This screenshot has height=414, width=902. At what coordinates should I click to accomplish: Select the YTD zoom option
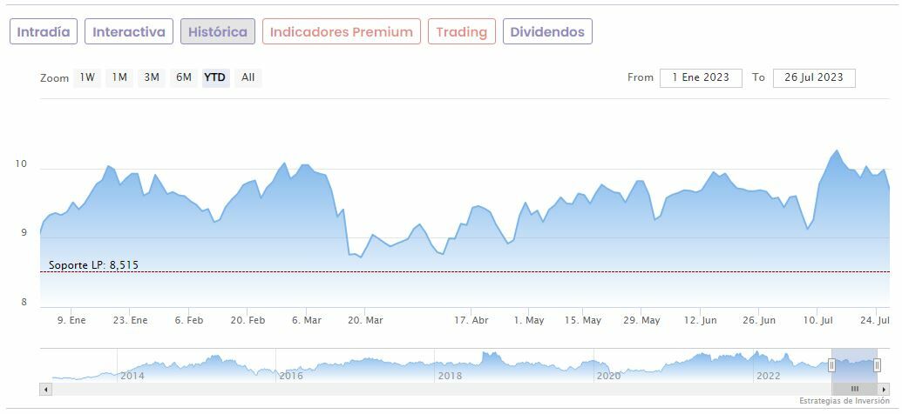[214, 77]
